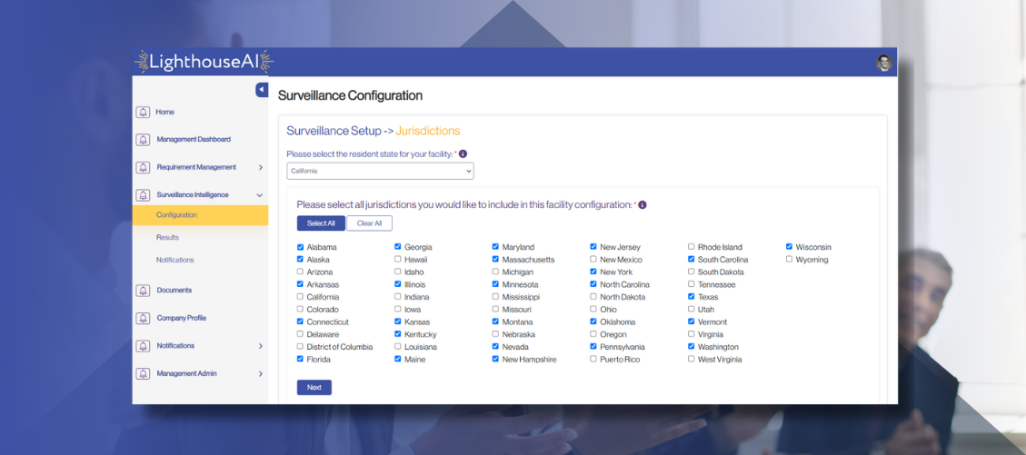Click the Management Dashboard sidebar icon
The height and width of the screenshot is (455, 1026).
click(143, 140)
